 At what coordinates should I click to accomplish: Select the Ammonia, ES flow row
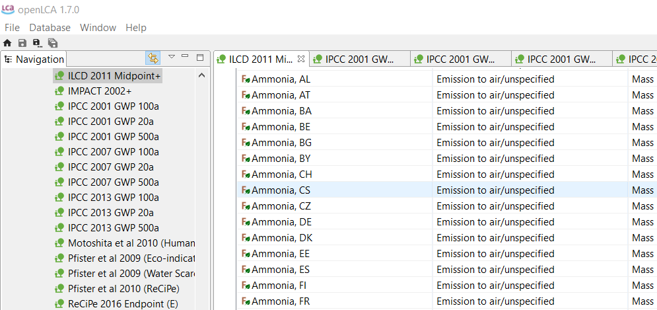click(446, 269)
